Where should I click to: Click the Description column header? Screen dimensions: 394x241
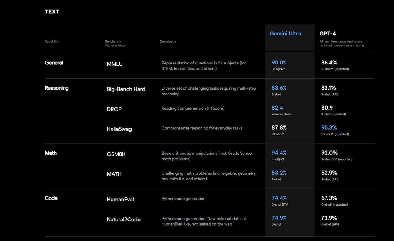pyautogui.click(x=168, y=41)
